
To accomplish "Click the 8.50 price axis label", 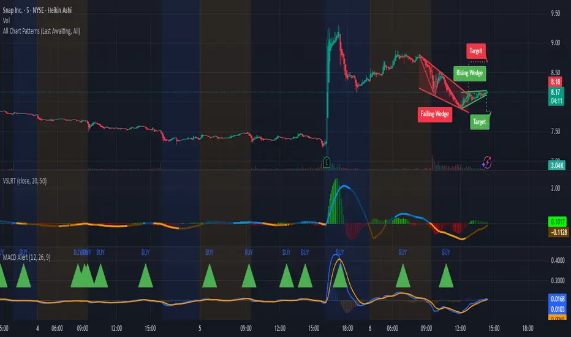I will tap(555, 72).
